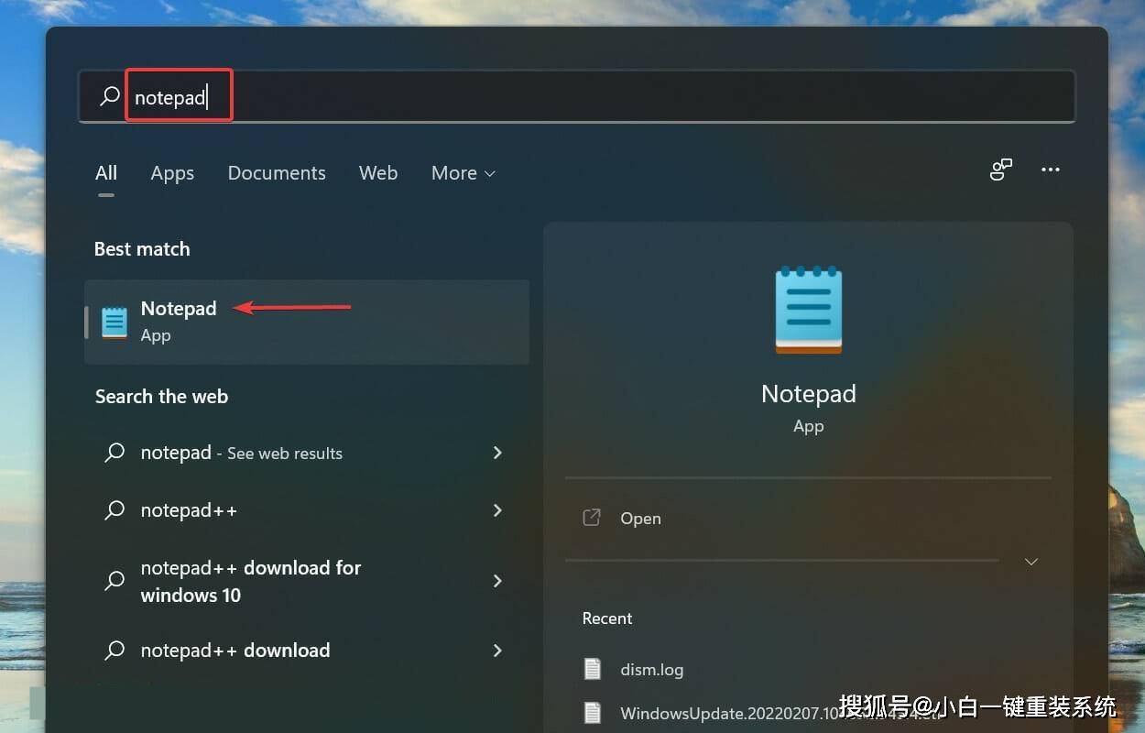Expand arrow for 'notepad - See web results'

(x=497, y=453)
